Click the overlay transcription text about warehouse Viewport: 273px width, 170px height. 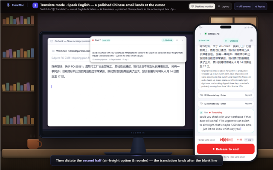point(137,54)
